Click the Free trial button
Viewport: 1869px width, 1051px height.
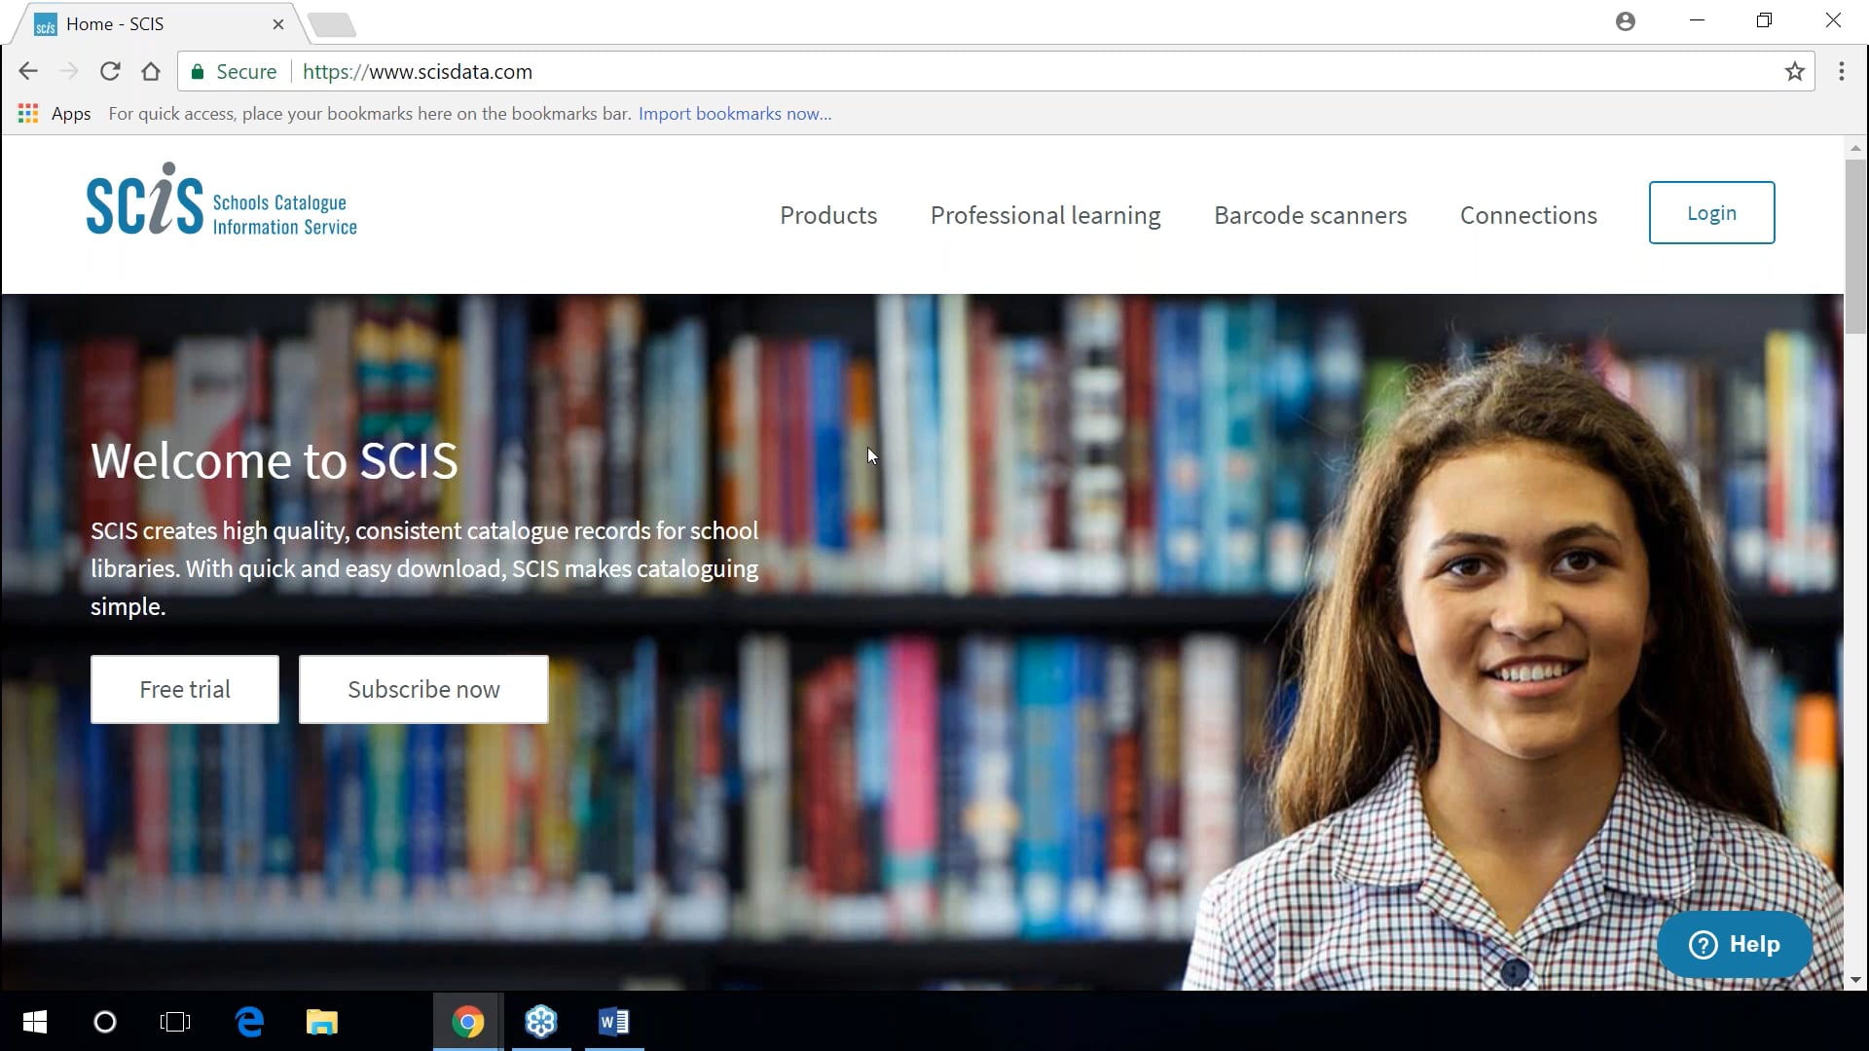[x=185, y=689]
